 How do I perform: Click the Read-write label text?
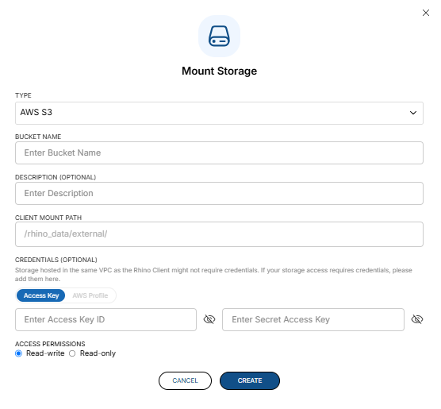[45, 353]
